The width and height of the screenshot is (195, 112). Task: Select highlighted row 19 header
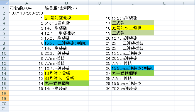(x=4, y=98)
